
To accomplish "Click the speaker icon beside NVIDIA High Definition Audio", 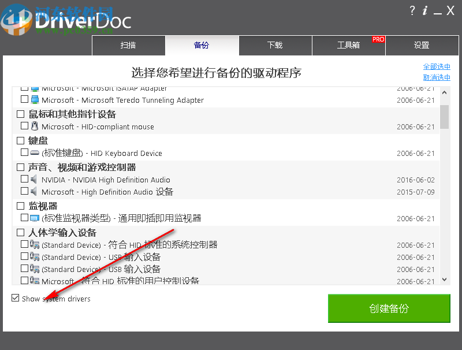I will coord(33,180).
